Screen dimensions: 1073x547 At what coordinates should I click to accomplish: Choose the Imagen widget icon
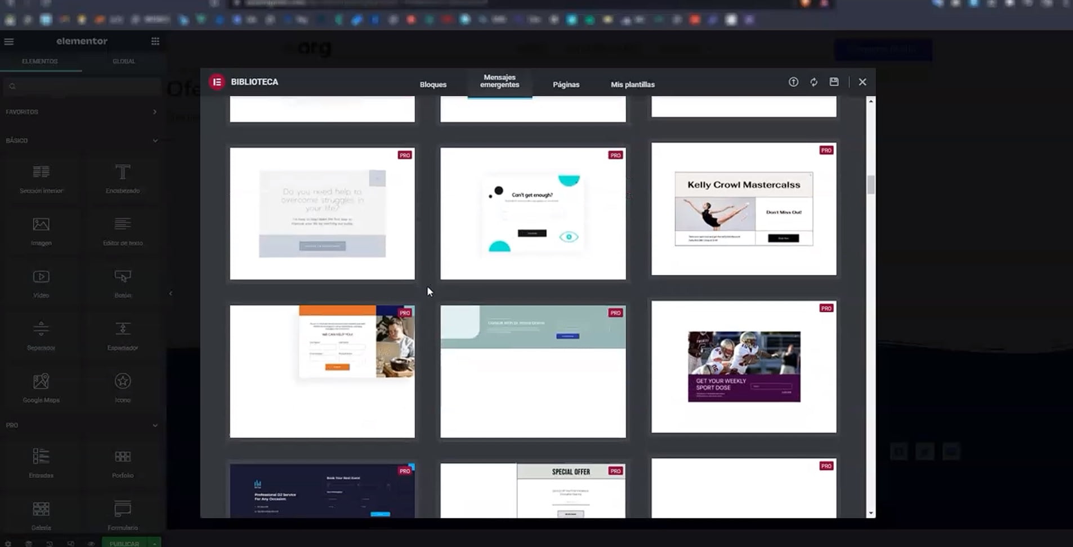tap(41, 225)
